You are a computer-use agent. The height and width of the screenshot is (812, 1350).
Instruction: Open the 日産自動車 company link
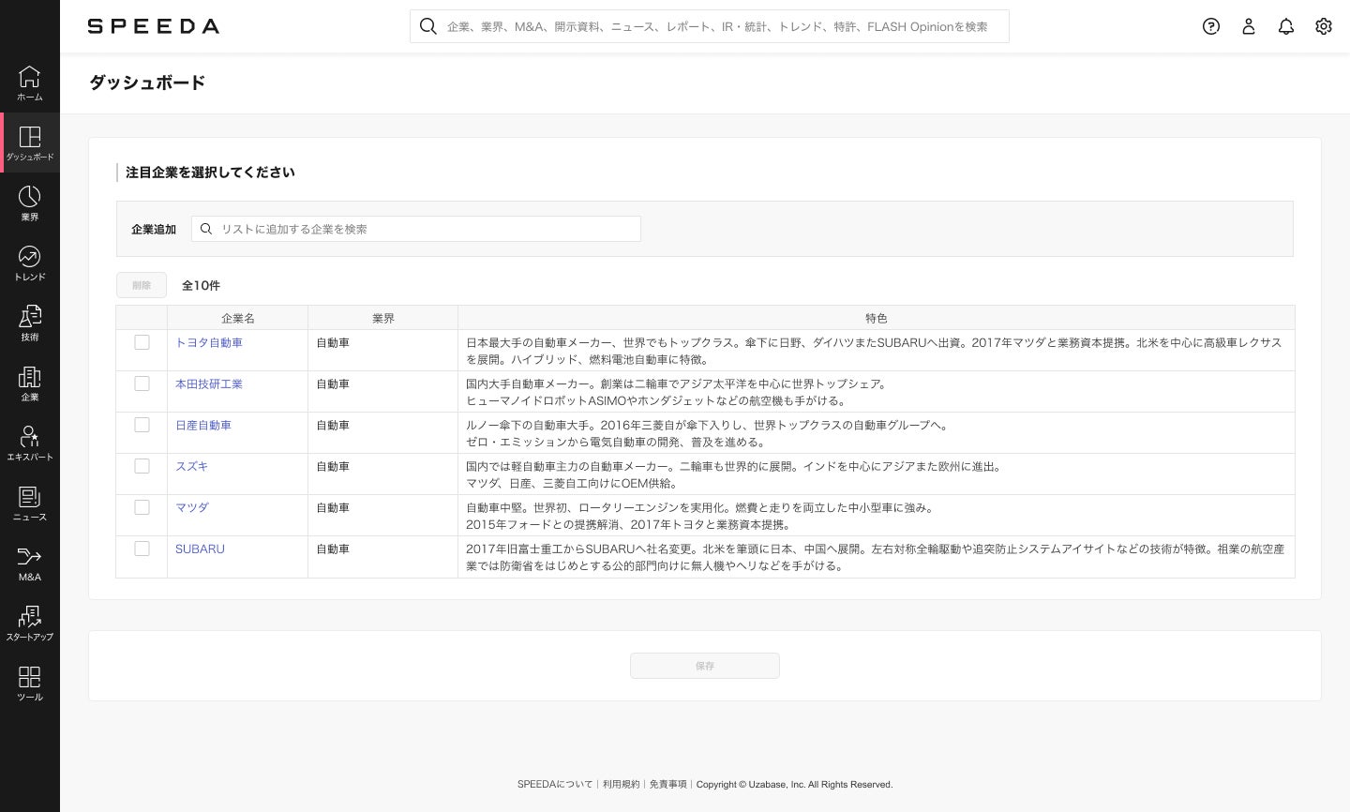pos(203,426)
